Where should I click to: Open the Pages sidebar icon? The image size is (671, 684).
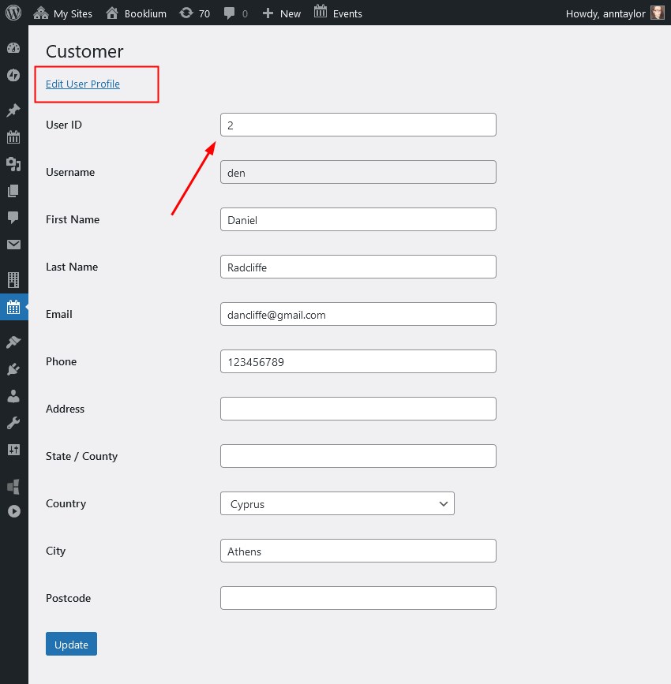click(x=13, y=191)
